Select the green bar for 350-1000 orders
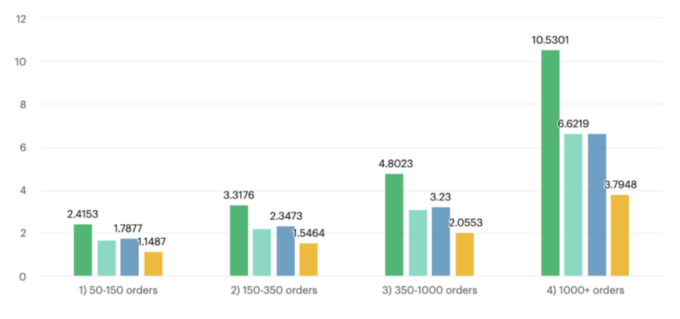 [x=394, y=225]
